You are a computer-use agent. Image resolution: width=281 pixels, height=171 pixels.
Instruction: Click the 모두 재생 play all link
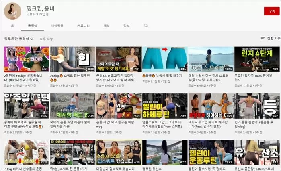pos(46,39)
